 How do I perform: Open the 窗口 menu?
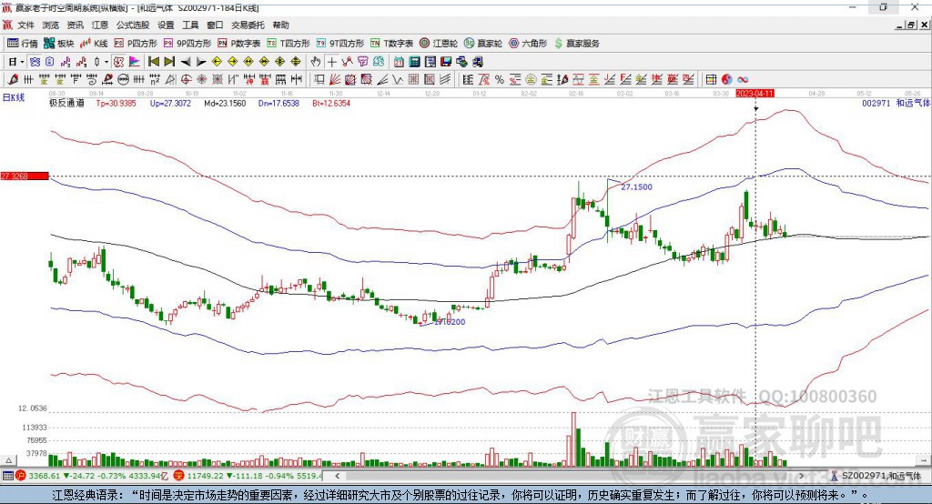(215, 25)
